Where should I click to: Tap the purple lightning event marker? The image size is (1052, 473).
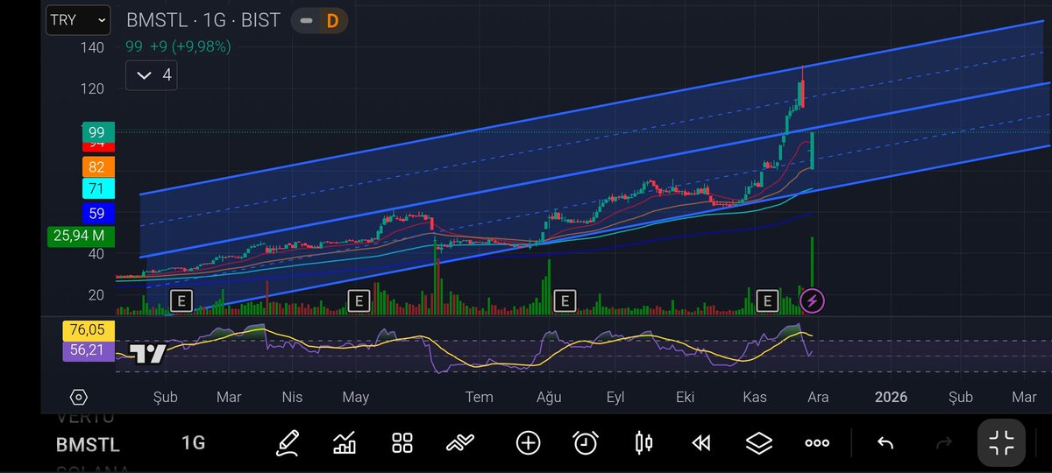(x=813, y=301)
